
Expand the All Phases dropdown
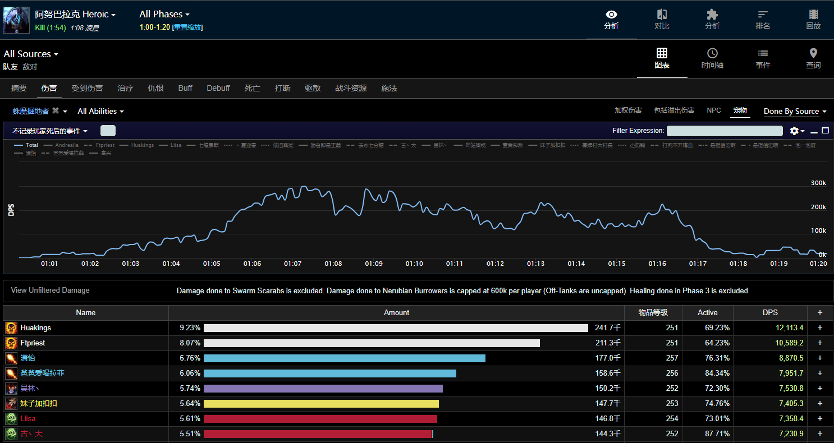(x=164, y=14)
